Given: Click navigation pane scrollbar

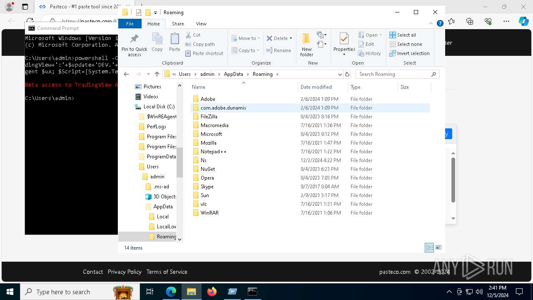Looking at the screenshot, I should [180, 162].
